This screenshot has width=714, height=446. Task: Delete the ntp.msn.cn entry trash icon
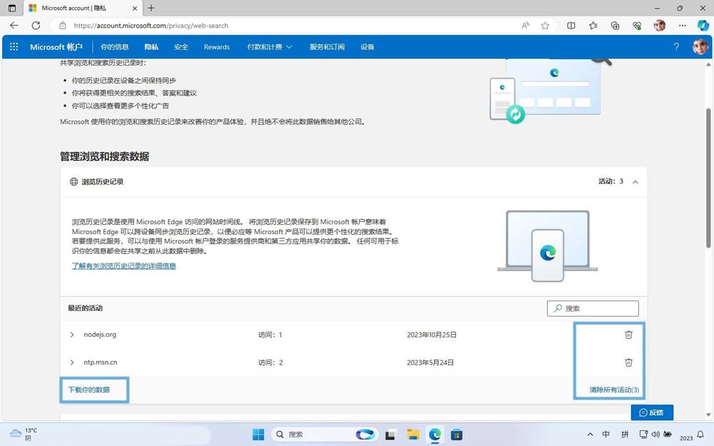pyautogui.click(x=628, y=362)
